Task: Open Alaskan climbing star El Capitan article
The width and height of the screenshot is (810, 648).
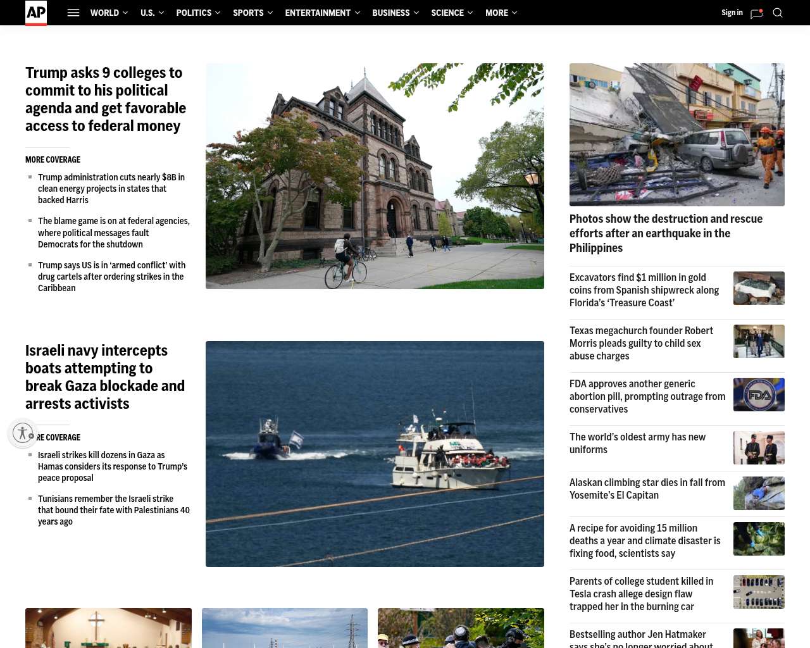Action: coord(647,489)
